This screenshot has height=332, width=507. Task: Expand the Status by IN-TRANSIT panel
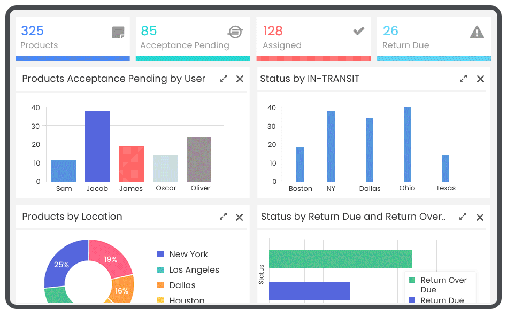[x=464, y=79]
